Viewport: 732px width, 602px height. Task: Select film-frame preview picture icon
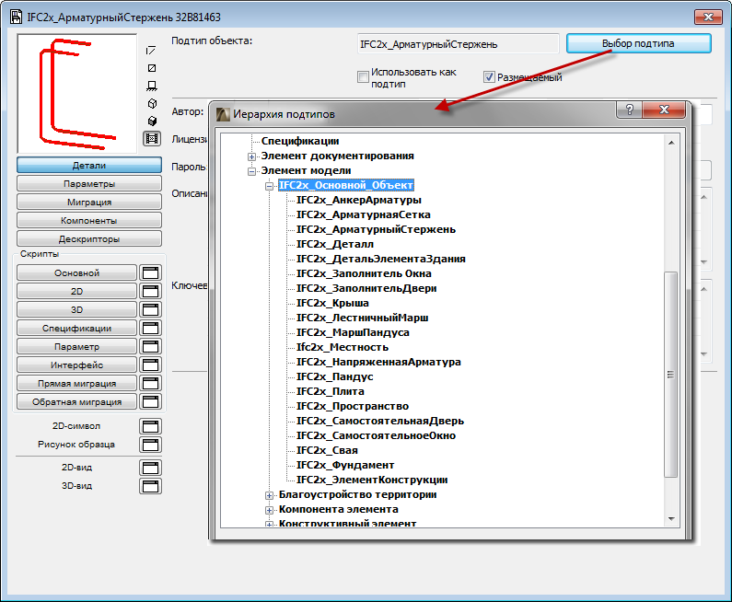[x=152, y=139]
